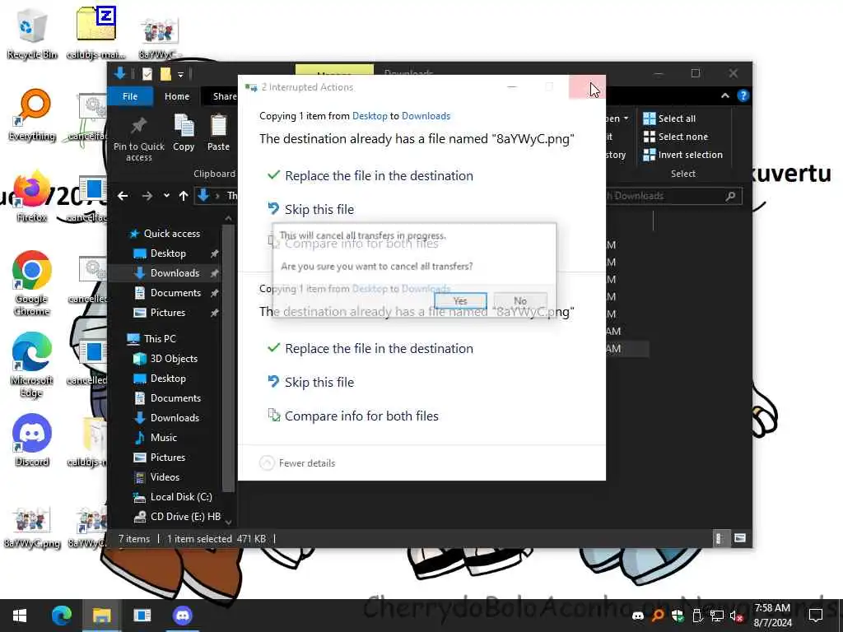This screenshot has height=632, width=843.
Task: Open Discord desktop shortcut
Action: [32, 441]
